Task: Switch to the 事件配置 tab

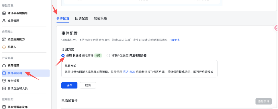Action: [63, 18]
